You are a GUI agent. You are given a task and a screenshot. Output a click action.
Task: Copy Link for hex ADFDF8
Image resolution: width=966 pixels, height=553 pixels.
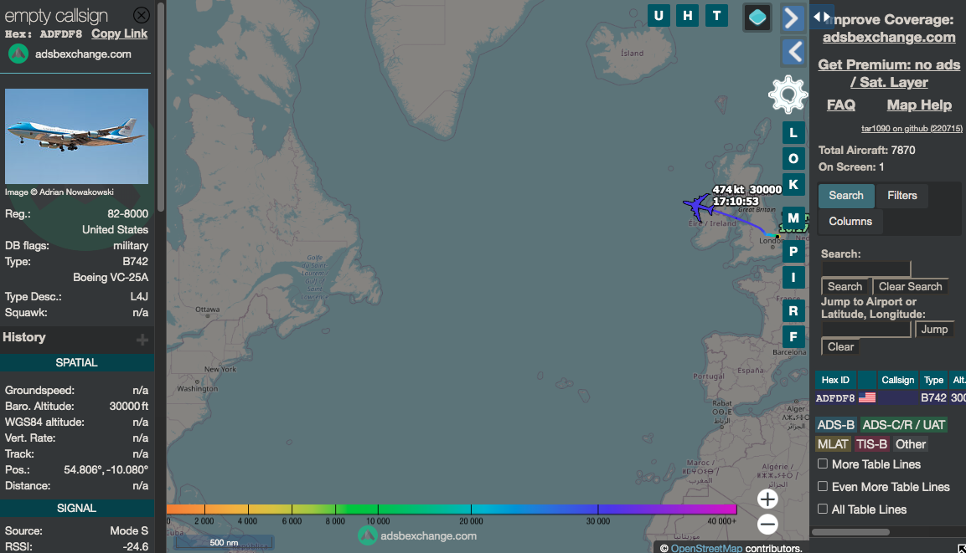click(x=120, y=33)
